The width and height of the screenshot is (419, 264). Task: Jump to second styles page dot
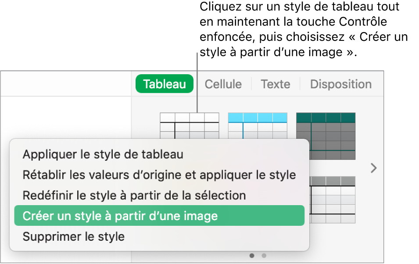click(264, 255)
